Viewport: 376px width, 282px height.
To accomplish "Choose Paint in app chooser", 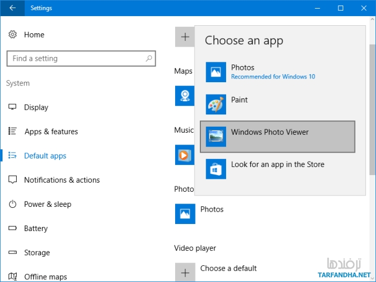I will [278, 104].
